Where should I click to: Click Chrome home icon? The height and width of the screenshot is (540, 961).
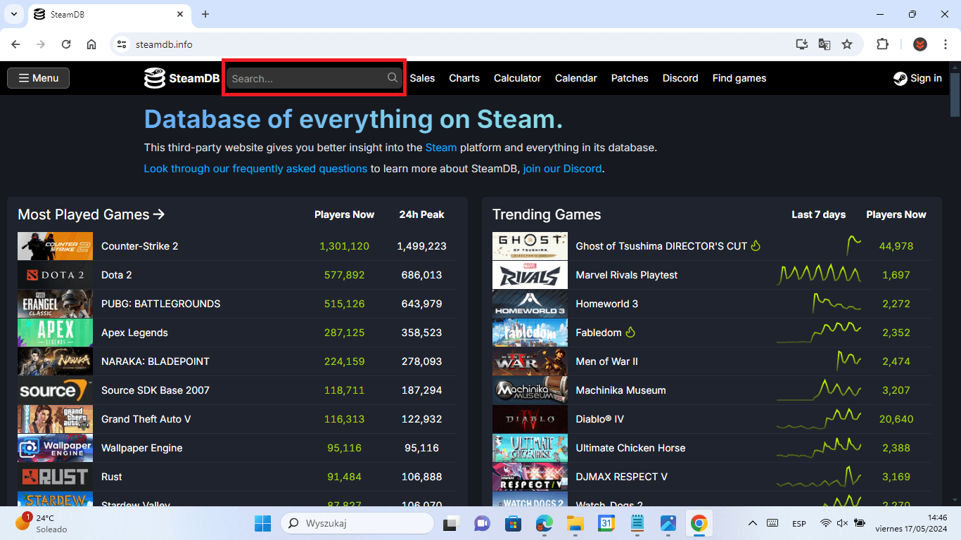[x=91, y=44]
